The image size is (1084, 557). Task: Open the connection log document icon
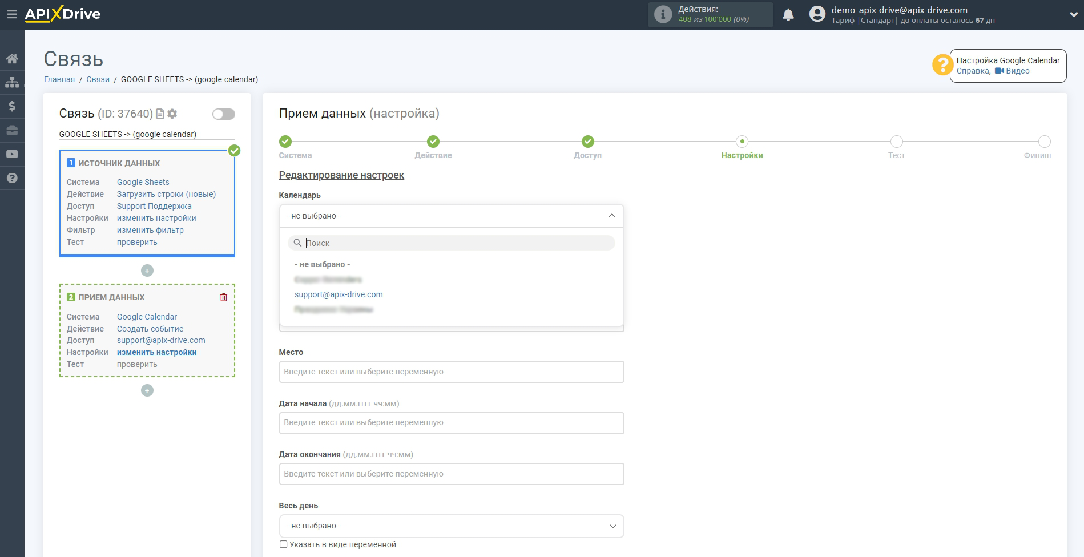tap(160, 114)
